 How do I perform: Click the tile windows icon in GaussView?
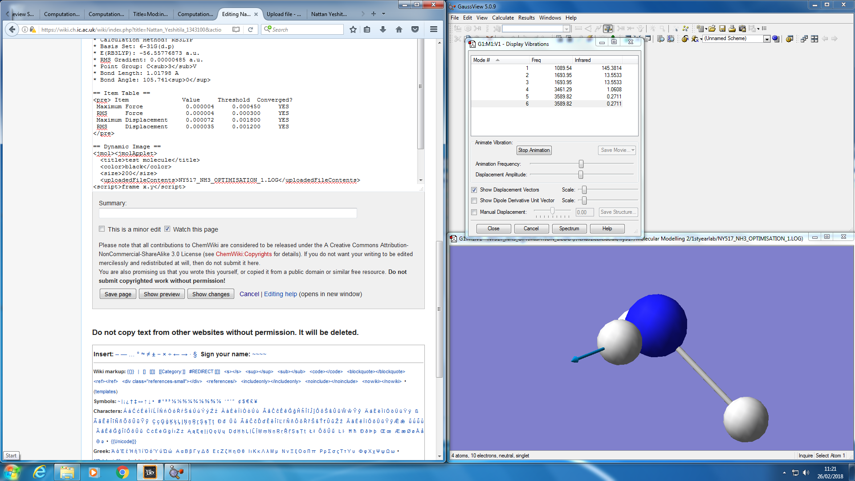point(814,39)
